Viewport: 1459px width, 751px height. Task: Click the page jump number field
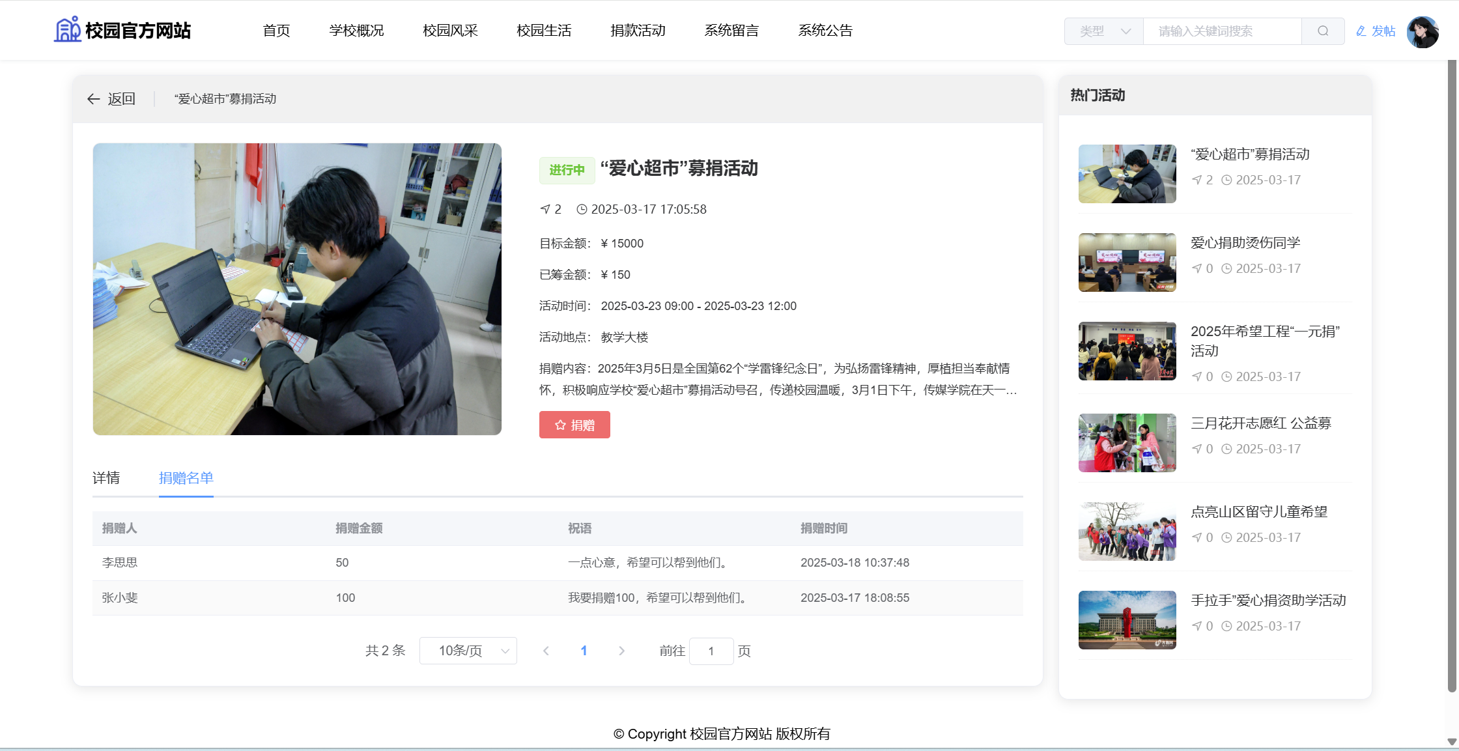tap(711, 651)
